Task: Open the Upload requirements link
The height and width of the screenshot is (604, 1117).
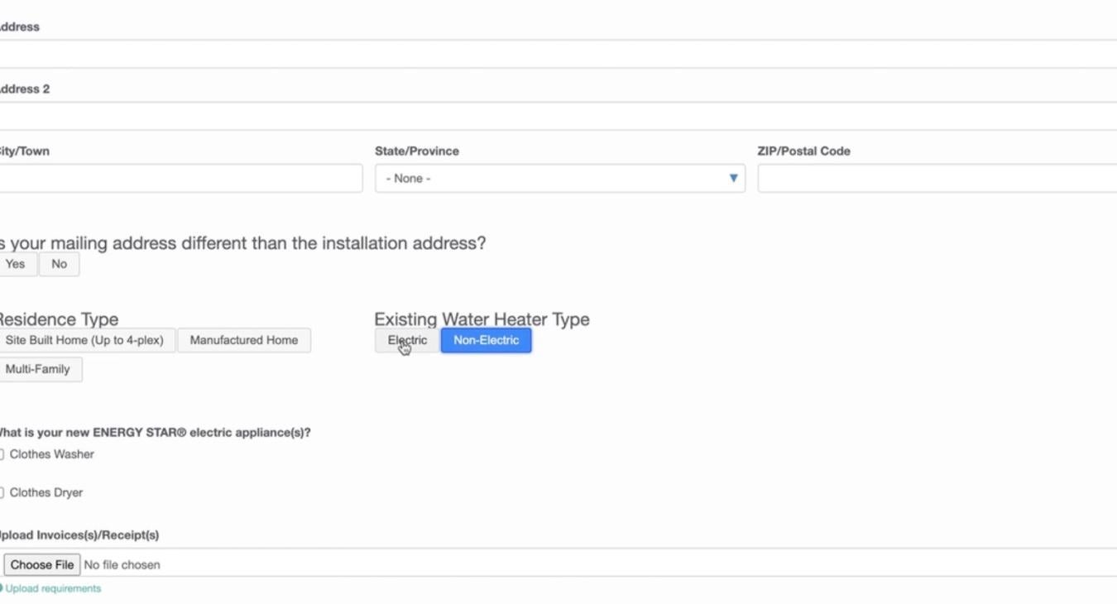Action: [53, 588]
